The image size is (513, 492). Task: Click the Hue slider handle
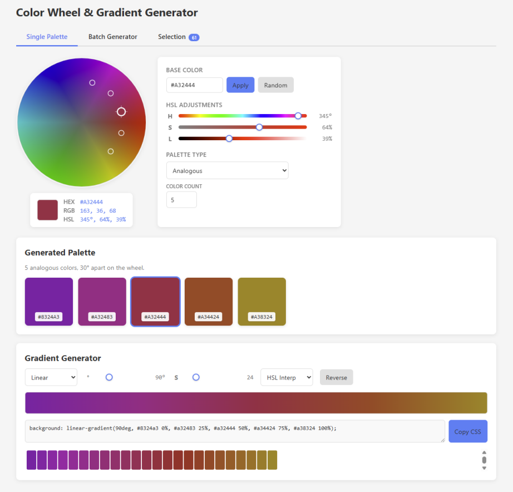tap(298, 116)
